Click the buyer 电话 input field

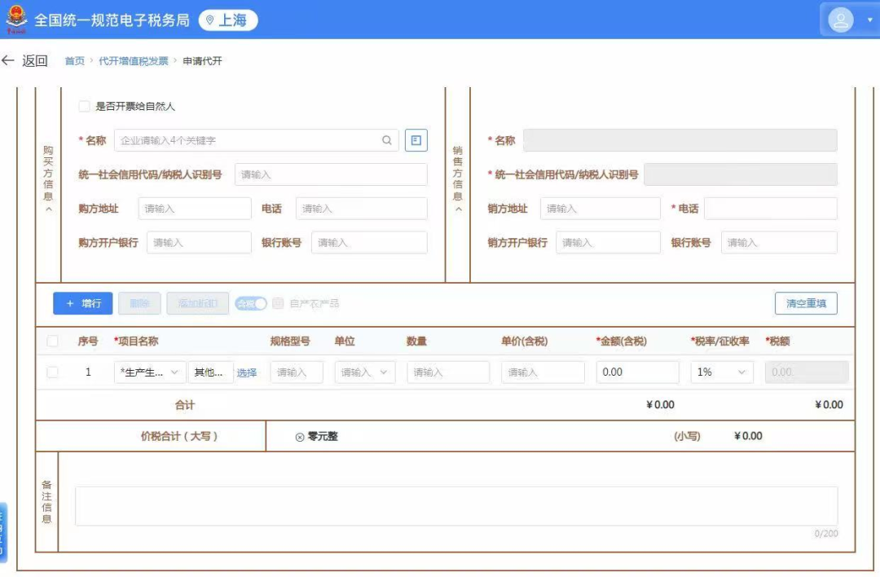pyautogui.click(x=362, y=209)
